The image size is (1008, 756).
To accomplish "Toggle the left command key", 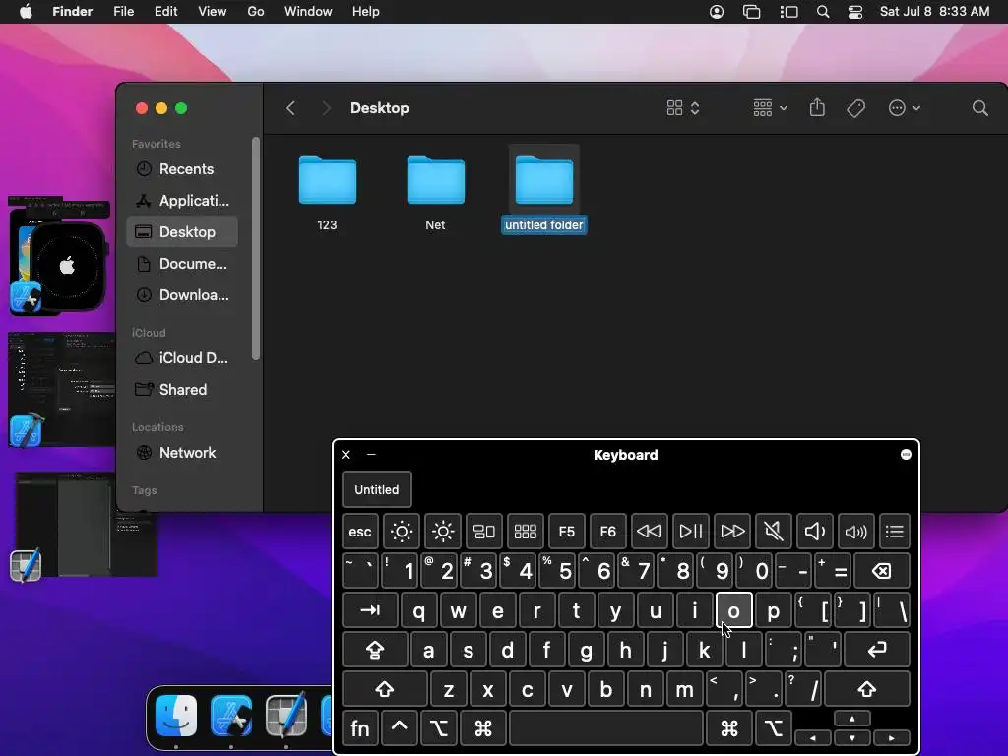I will [x=482, y=728].
